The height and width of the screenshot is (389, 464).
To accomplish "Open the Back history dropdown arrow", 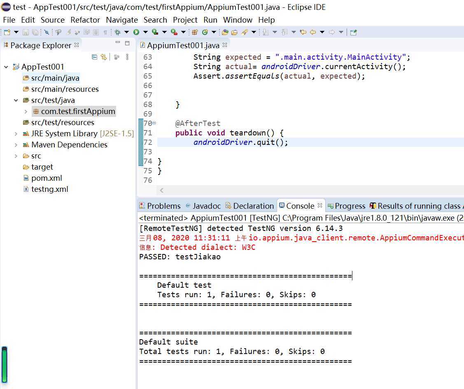I will 322,32.
